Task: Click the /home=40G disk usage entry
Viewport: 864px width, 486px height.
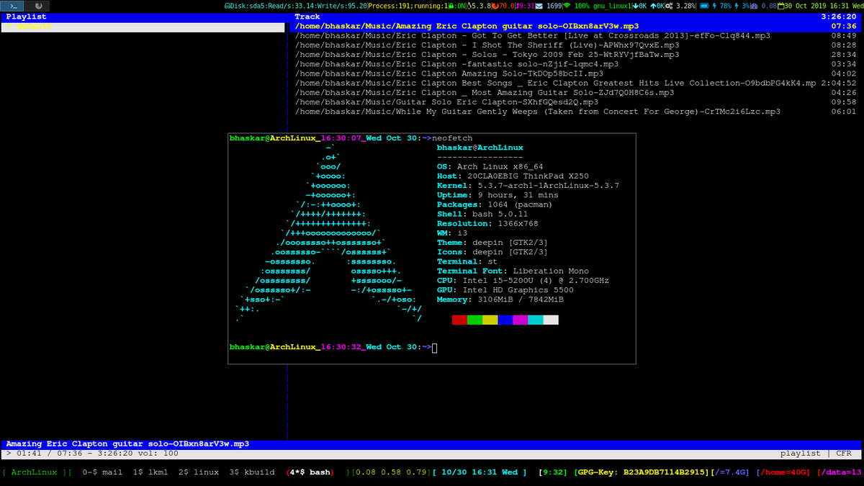Action: tap(784, 472)
